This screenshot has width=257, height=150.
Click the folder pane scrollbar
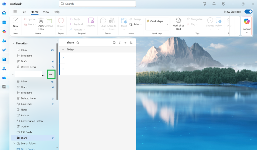click(57, 71)
